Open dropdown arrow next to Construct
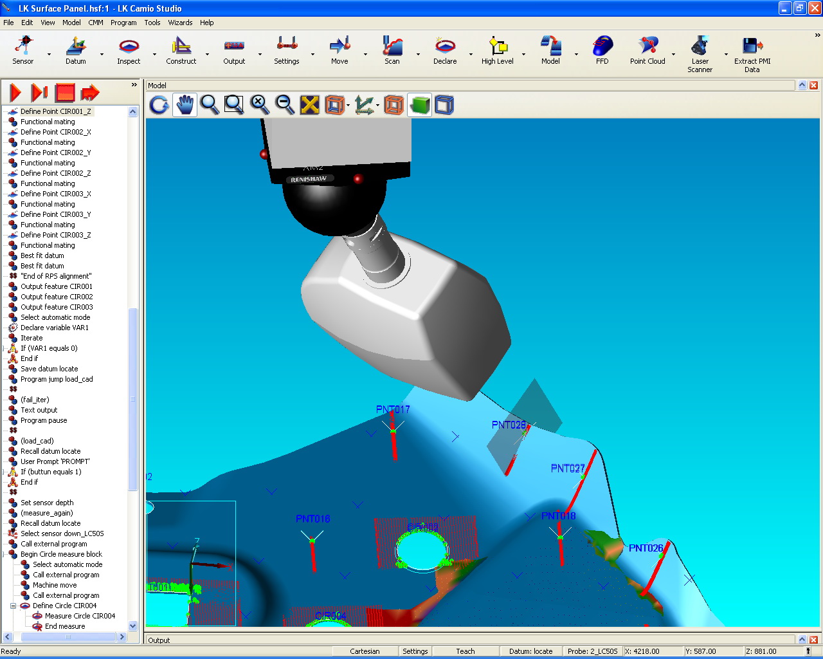Screen dimensions: 823x659 pos(207,54)
